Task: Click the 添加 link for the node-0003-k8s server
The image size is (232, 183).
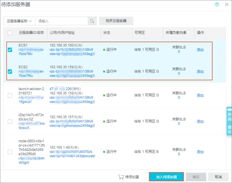Action: tap(200, 152)
